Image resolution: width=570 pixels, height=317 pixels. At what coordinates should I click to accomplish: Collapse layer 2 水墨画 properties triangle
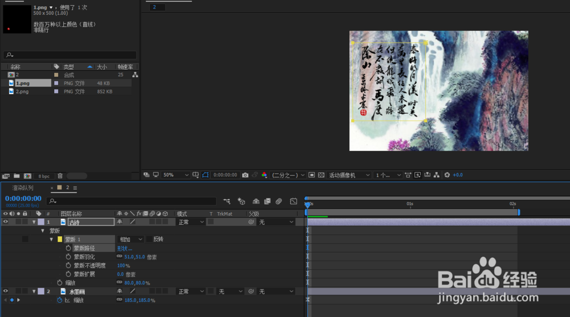34,291
